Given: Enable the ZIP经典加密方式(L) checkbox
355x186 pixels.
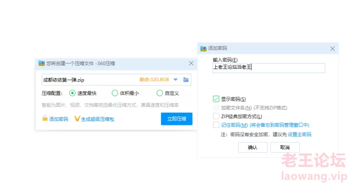Looking at the screenshot, I should point(216,116).
